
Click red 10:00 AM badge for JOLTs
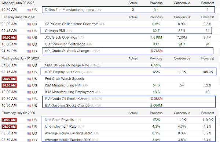(9, 38)
